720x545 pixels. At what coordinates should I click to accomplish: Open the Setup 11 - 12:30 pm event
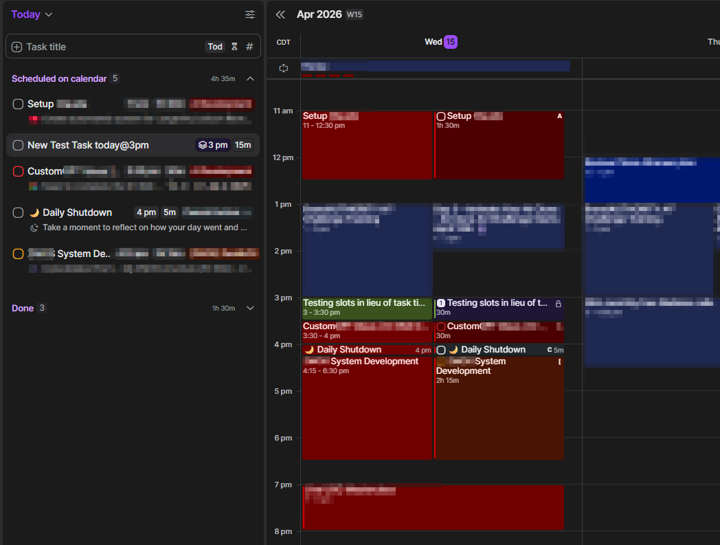[367, 145]
